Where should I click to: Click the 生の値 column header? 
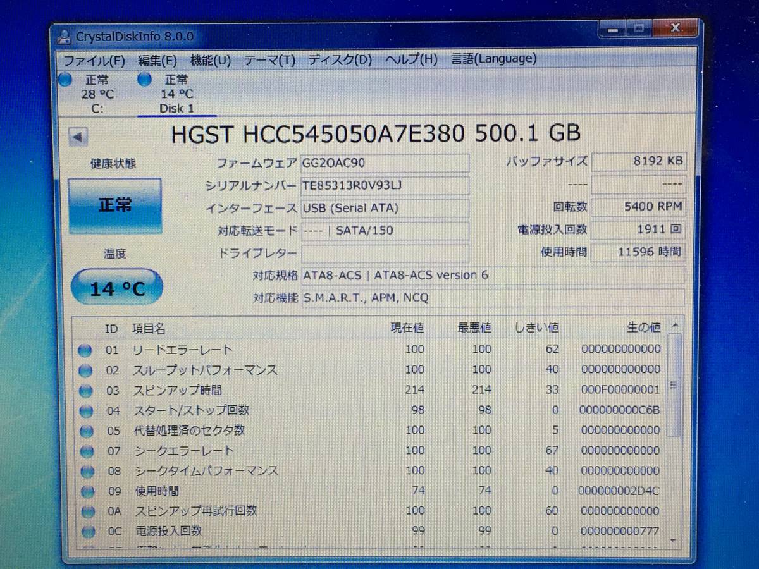tap(643, 327)
